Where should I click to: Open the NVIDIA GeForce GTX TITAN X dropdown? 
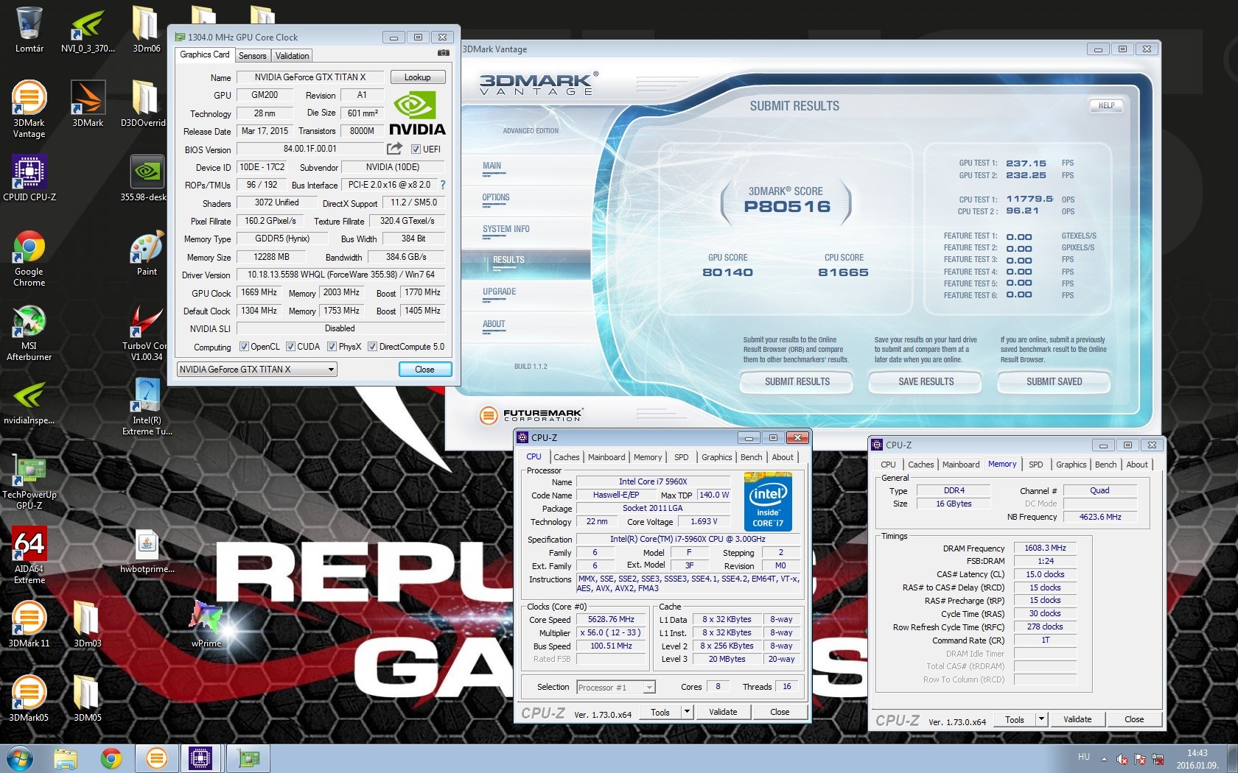(256, 370)
